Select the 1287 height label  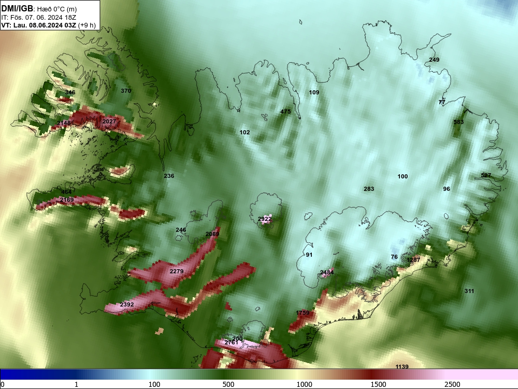[x=413, y=260]
